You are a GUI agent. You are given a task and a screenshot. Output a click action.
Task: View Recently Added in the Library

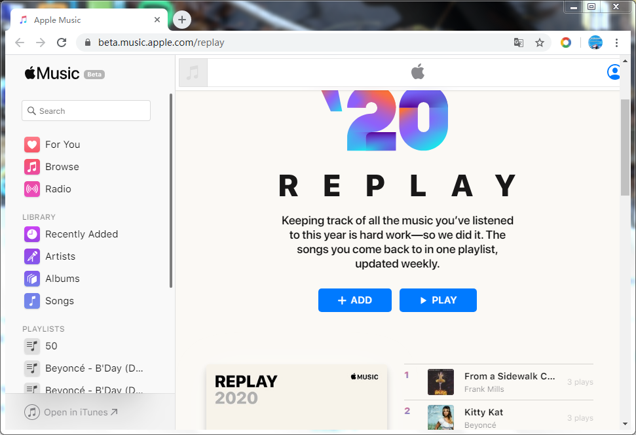[80, 234]
